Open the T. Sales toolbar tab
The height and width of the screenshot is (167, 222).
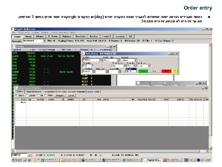click(x=53, y=36)
